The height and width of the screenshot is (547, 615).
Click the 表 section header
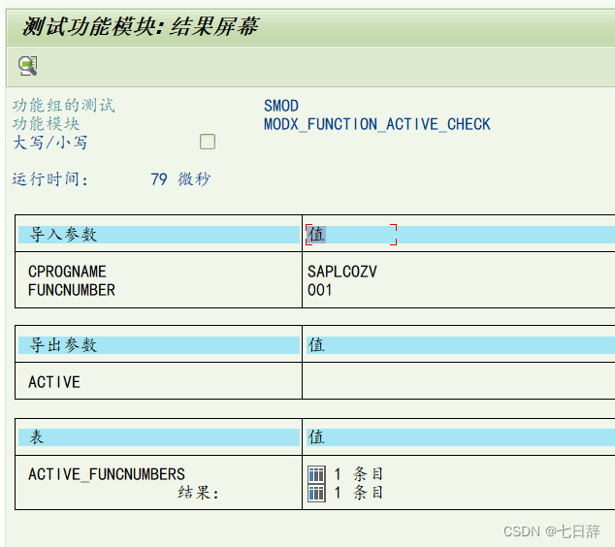pyautogui.click(x=37, y=436)
